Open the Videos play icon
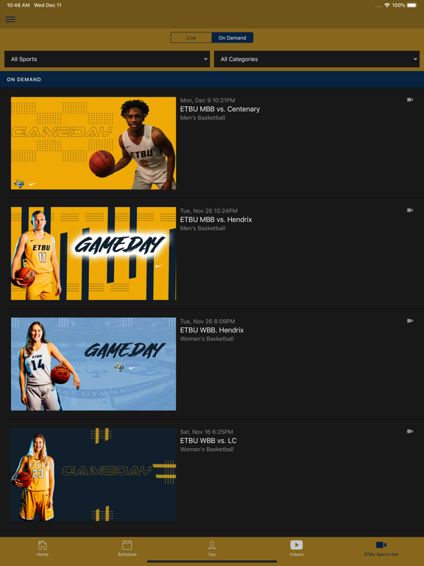 click(x=297, y=545)
